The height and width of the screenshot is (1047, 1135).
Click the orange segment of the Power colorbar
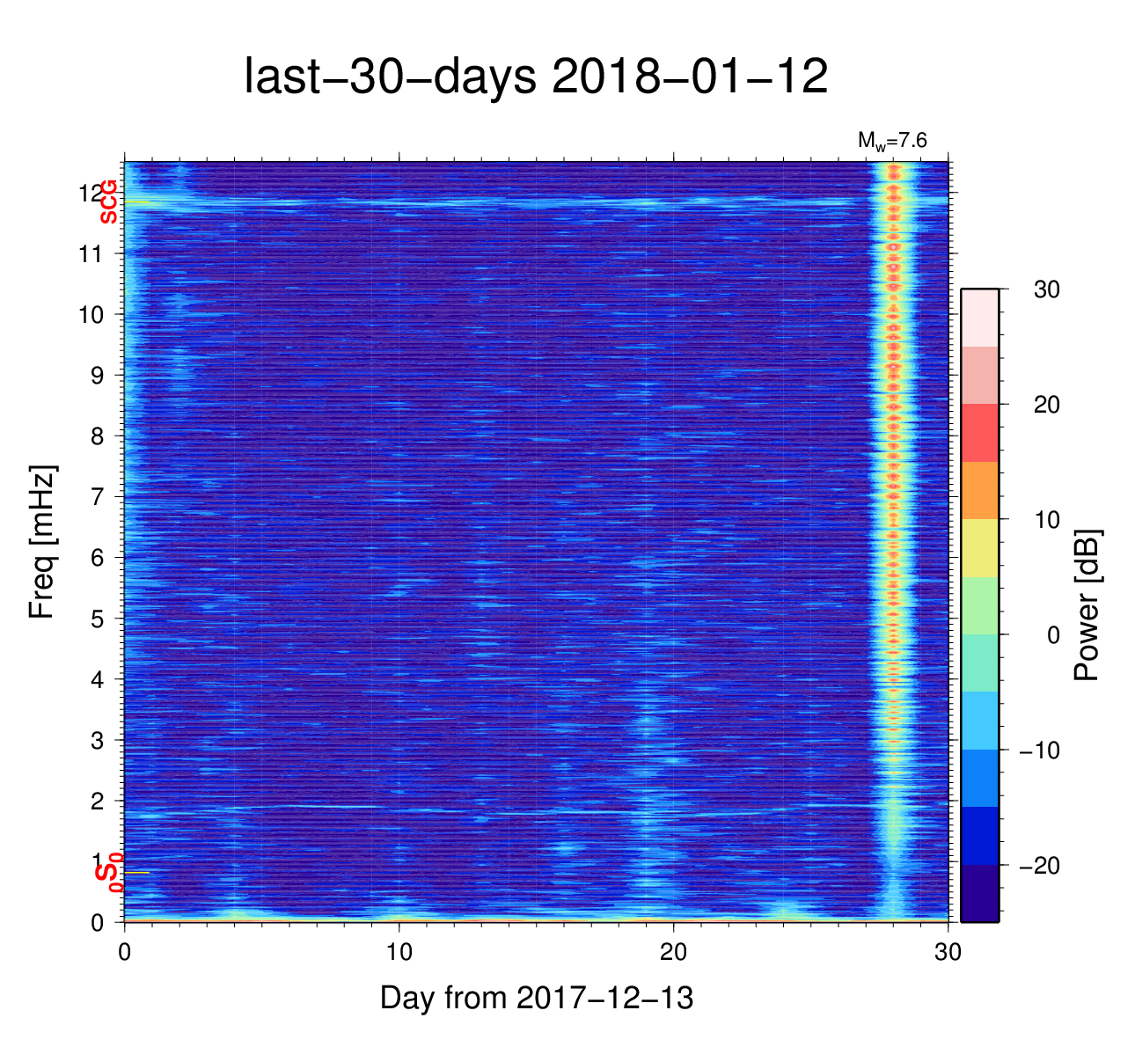(x=979, y=490)
